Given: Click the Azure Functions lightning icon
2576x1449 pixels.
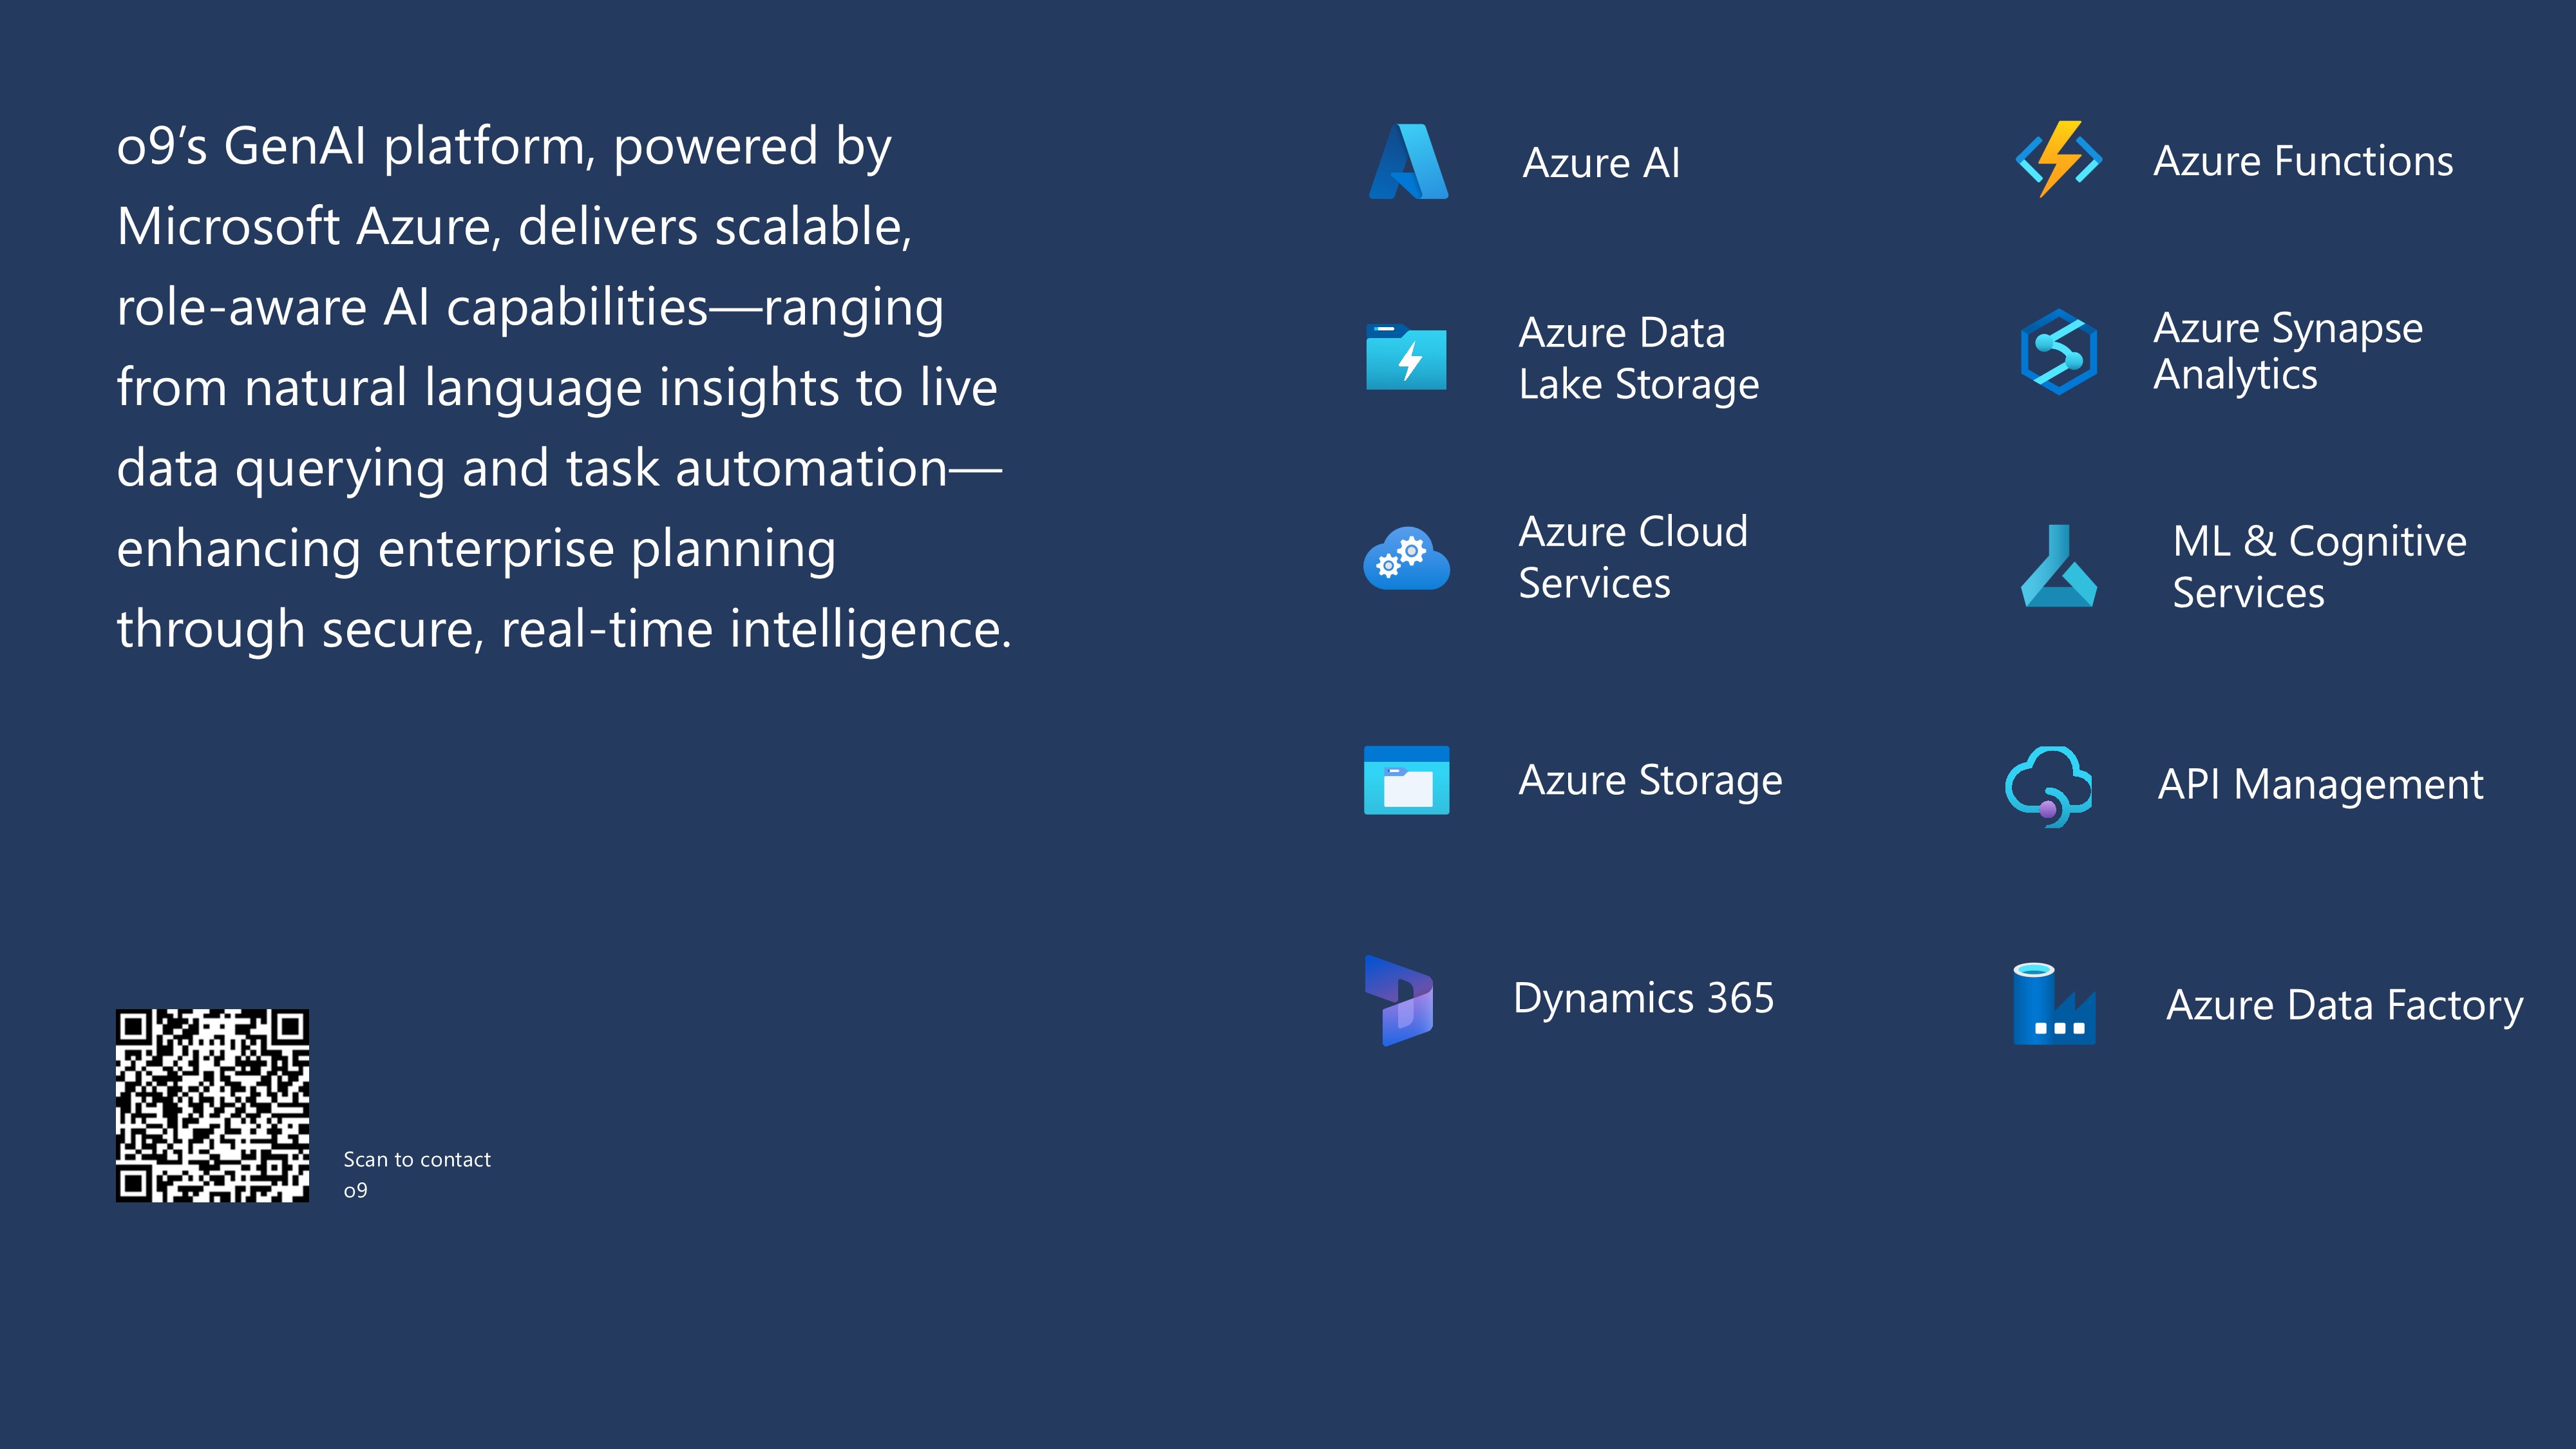Looking at the screenshot, I should (x=2058, y=159).
